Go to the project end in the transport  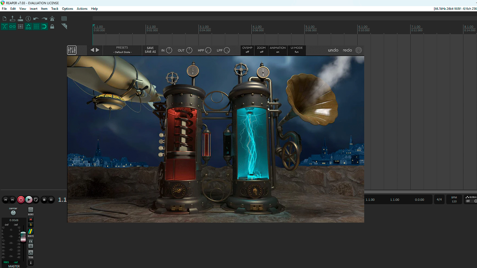coord(13,200)
